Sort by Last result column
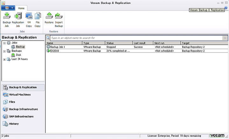 (x=143, y=43)
